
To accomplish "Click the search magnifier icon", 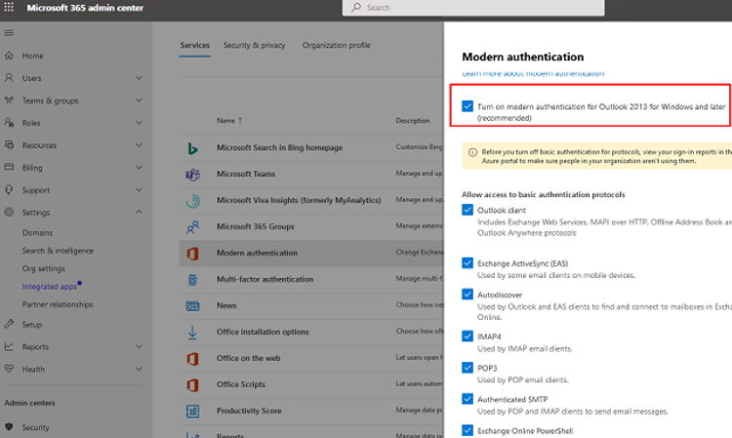I will (356, 7).
